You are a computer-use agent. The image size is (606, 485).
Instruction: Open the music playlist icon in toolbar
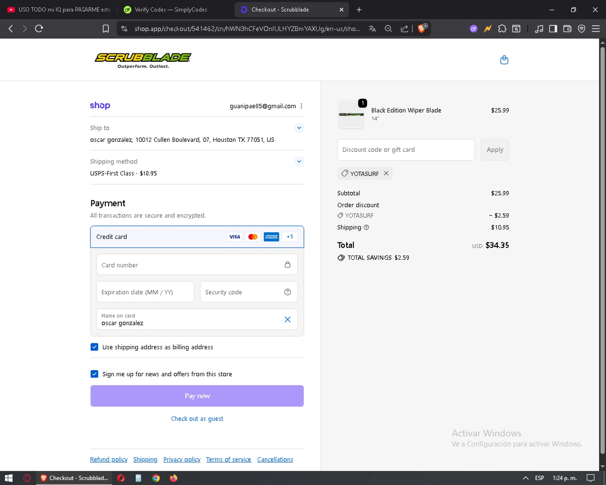tap(539, 29)
